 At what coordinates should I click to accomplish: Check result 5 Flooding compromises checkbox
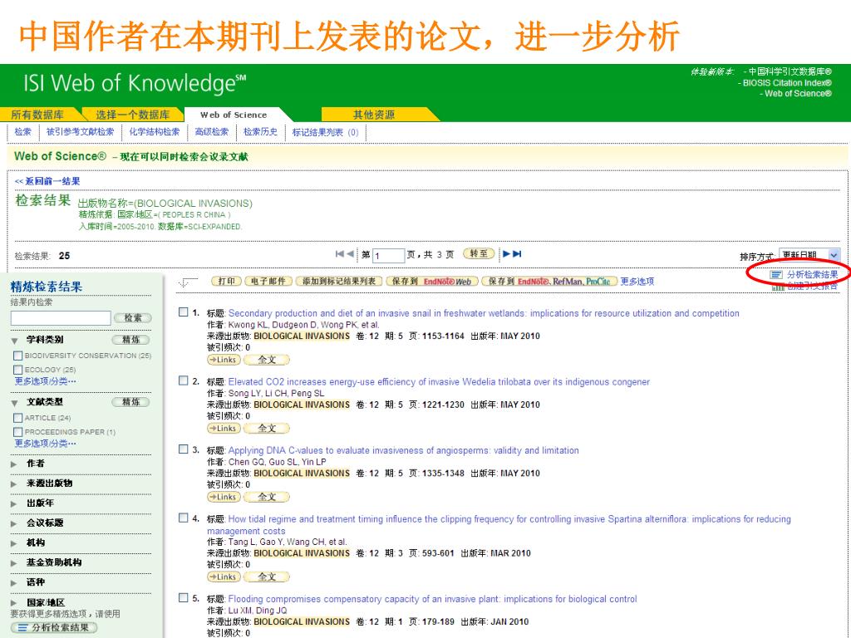click(x=184, y=598)
